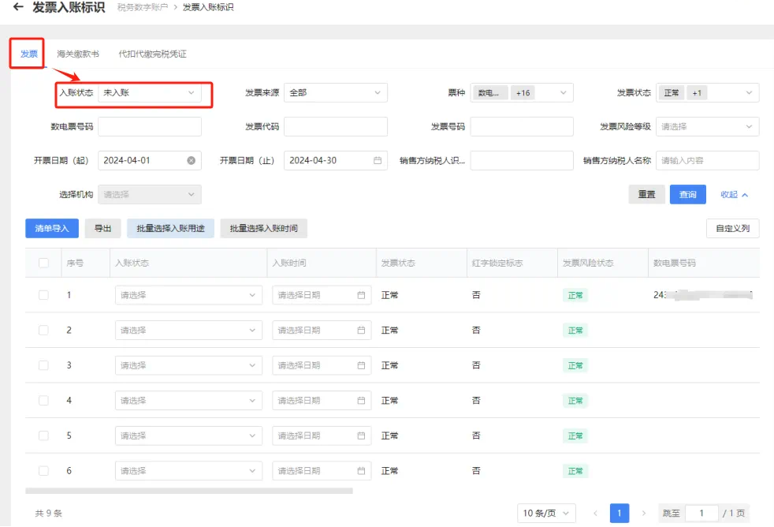This screenshot has height=527, width=774.
Task: Open the calendar picker in row 3
Action: 361,365
